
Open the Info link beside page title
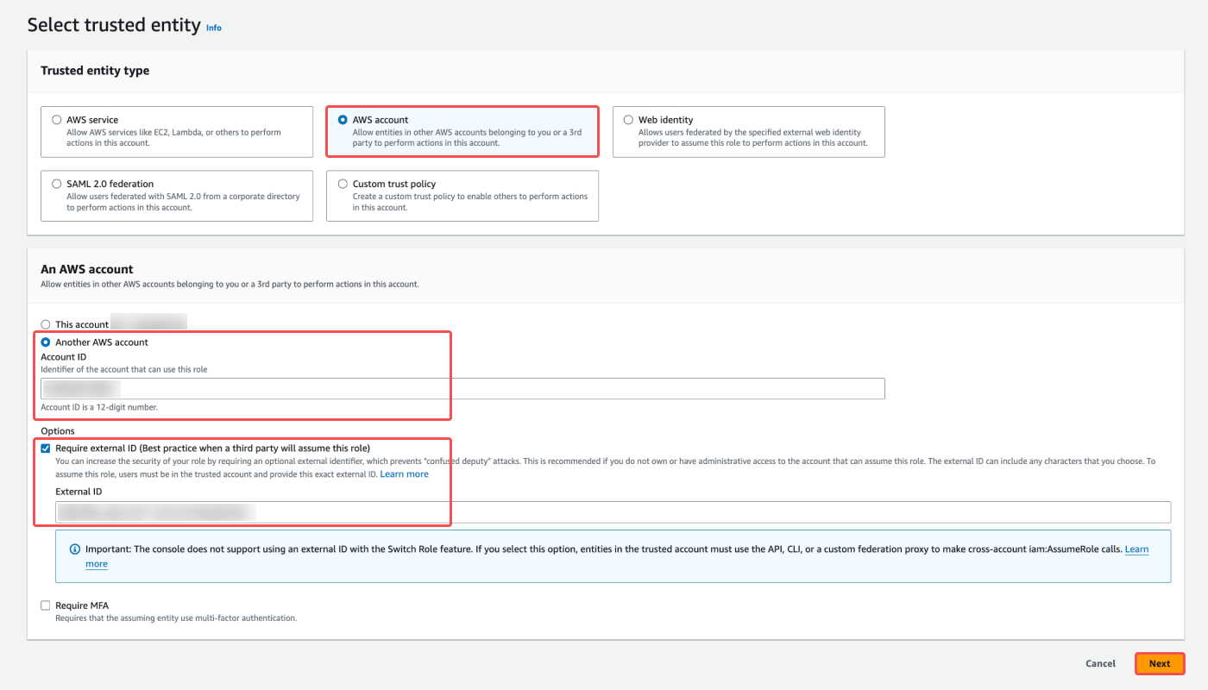coord(214,28)
